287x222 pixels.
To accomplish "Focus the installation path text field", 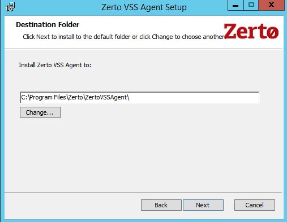I will tap(139, 98).
